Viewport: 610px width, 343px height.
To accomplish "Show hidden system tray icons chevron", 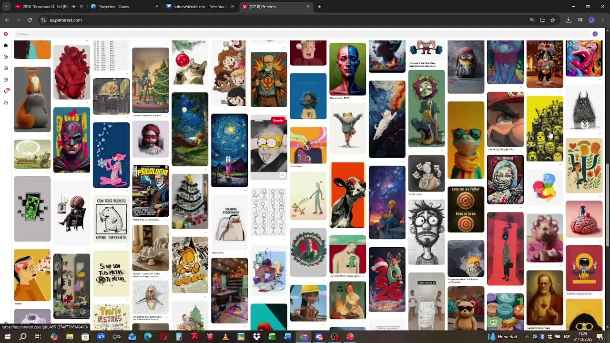I will [527, 337].
